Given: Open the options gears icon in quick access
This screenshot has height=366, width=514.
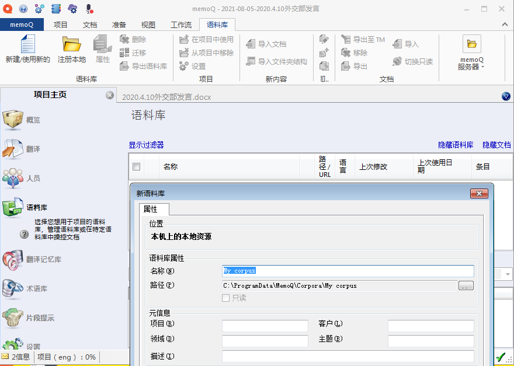Looking at the screenshot, I should 39,9.
